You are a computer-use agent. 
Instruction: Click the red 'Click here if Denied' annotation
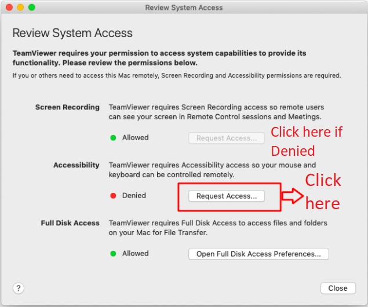(307, 141)
